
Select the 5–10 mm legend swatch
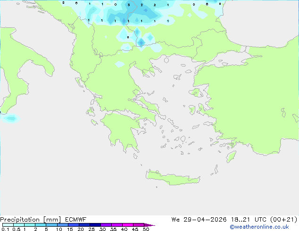[x=51, y=225]
